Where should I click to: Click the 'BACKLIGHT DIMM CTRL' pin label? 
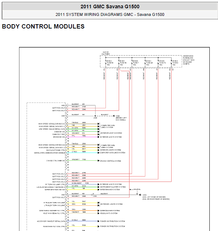coord(55,150)
